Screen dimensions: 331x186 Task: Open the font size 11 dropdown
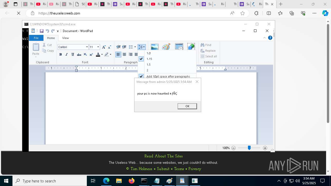(98, 47)
